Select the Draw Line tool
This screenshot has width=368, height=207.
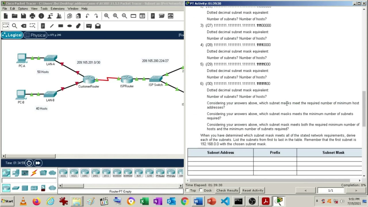click(x=52, y=26)
